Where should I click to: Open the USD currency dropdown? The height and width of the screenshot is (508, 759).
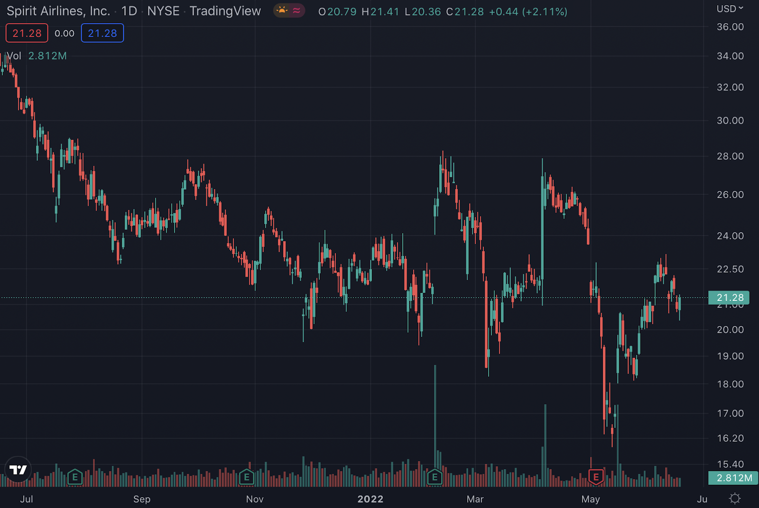pos(730,9)
